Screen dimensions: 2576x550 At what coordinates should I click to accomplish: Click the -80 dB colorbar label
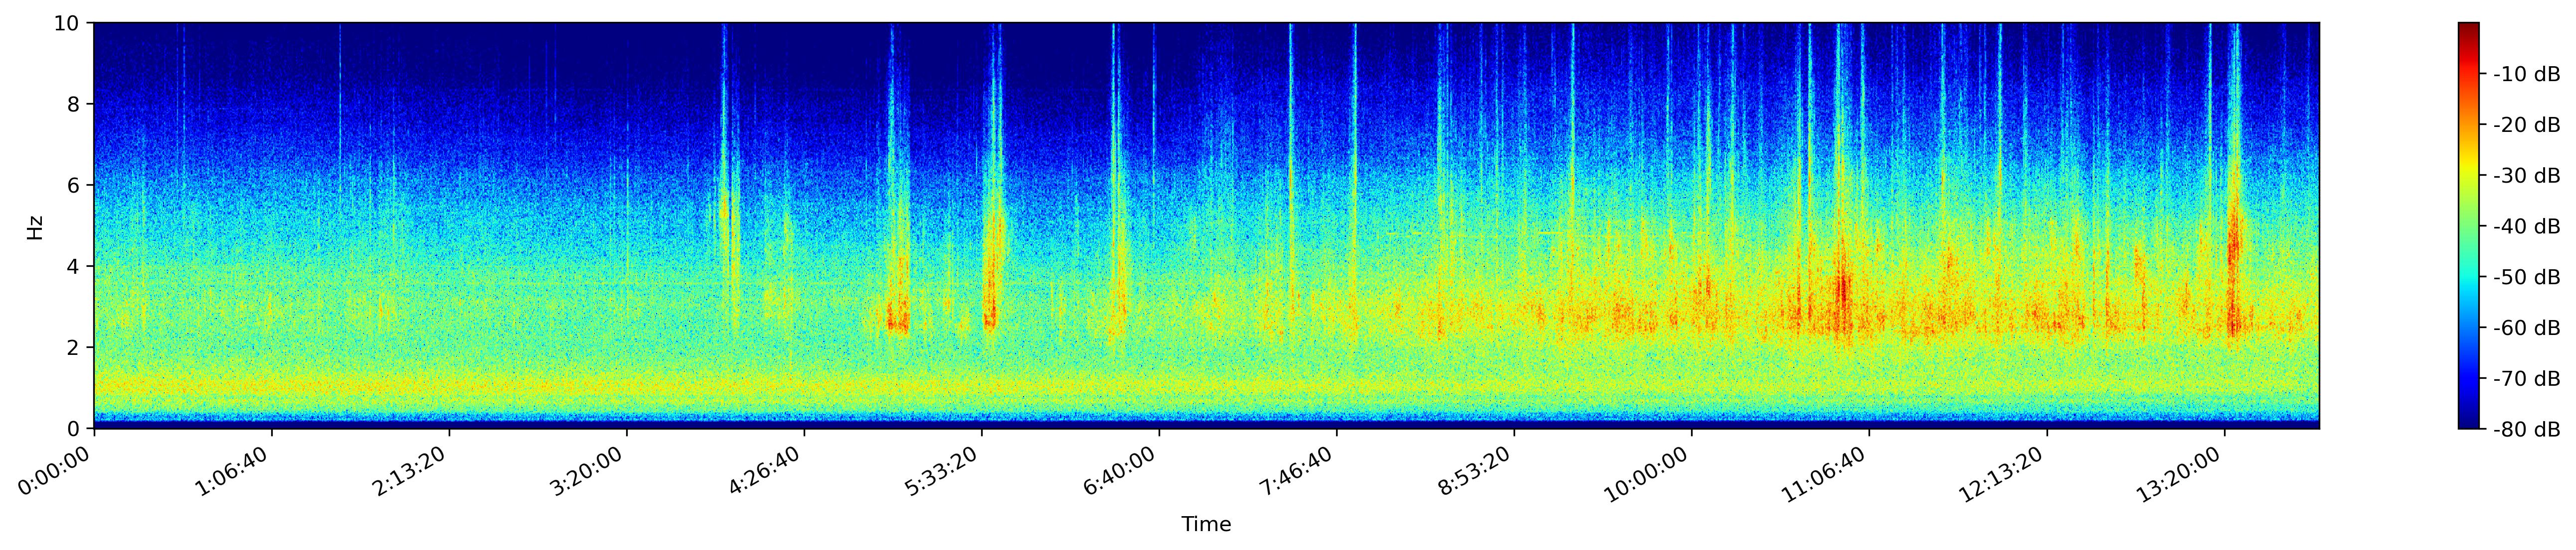click(x=2526, y=430)
